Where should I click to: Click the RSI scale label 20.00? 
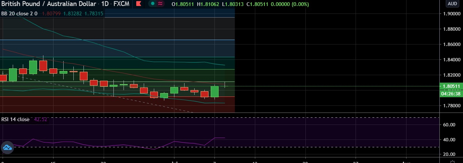coord(449,154)
